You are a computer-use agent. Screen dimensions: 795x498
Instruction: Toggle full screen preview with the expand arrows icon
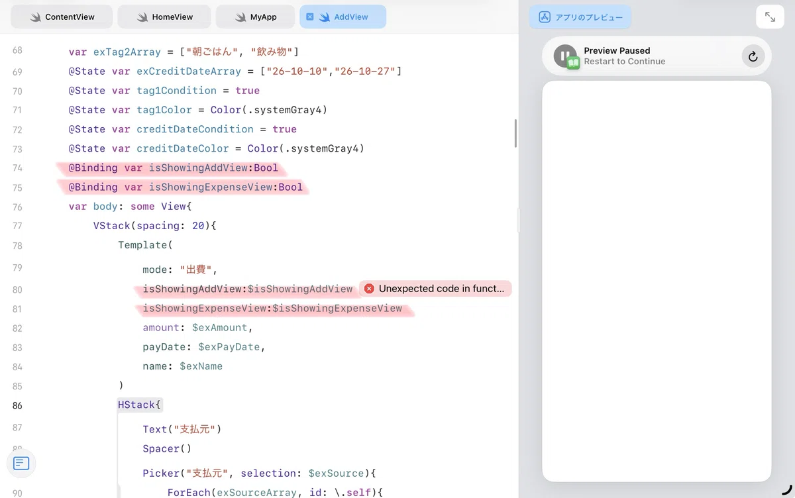point(770,17)
